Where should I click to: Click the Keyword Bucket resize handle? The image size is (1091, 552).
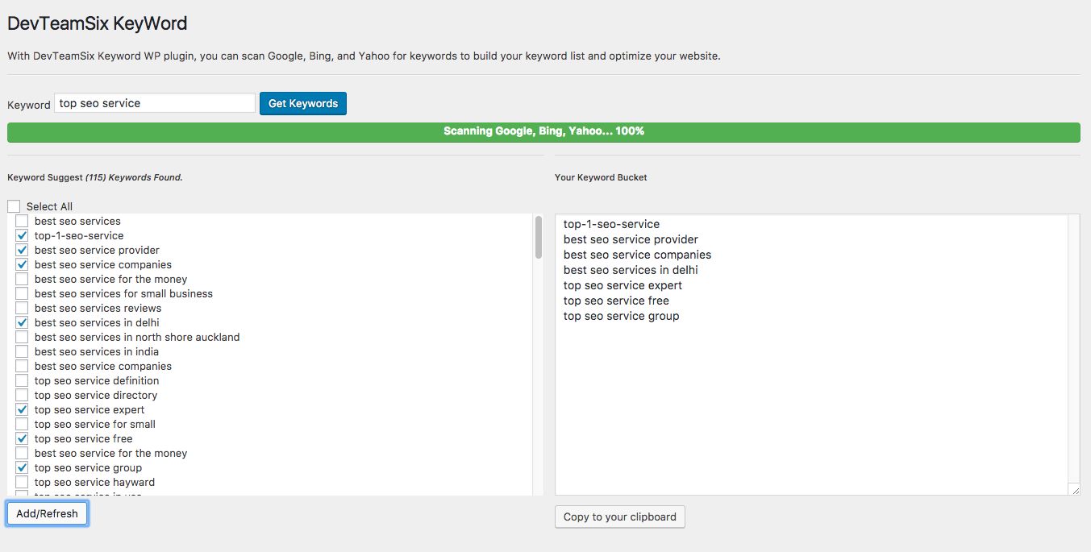click(x=1074, y=489)
